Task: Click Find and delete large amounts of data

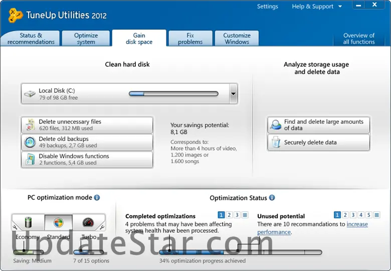Action: (x=319, y=125)
